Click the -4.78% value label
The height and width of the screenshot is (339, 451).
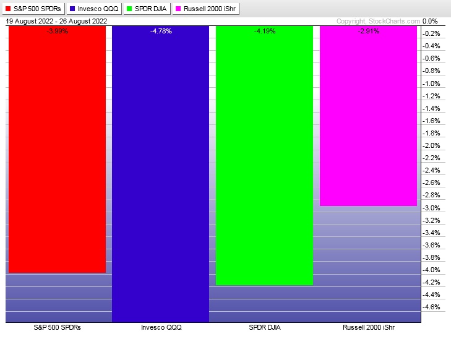point(161,31)
